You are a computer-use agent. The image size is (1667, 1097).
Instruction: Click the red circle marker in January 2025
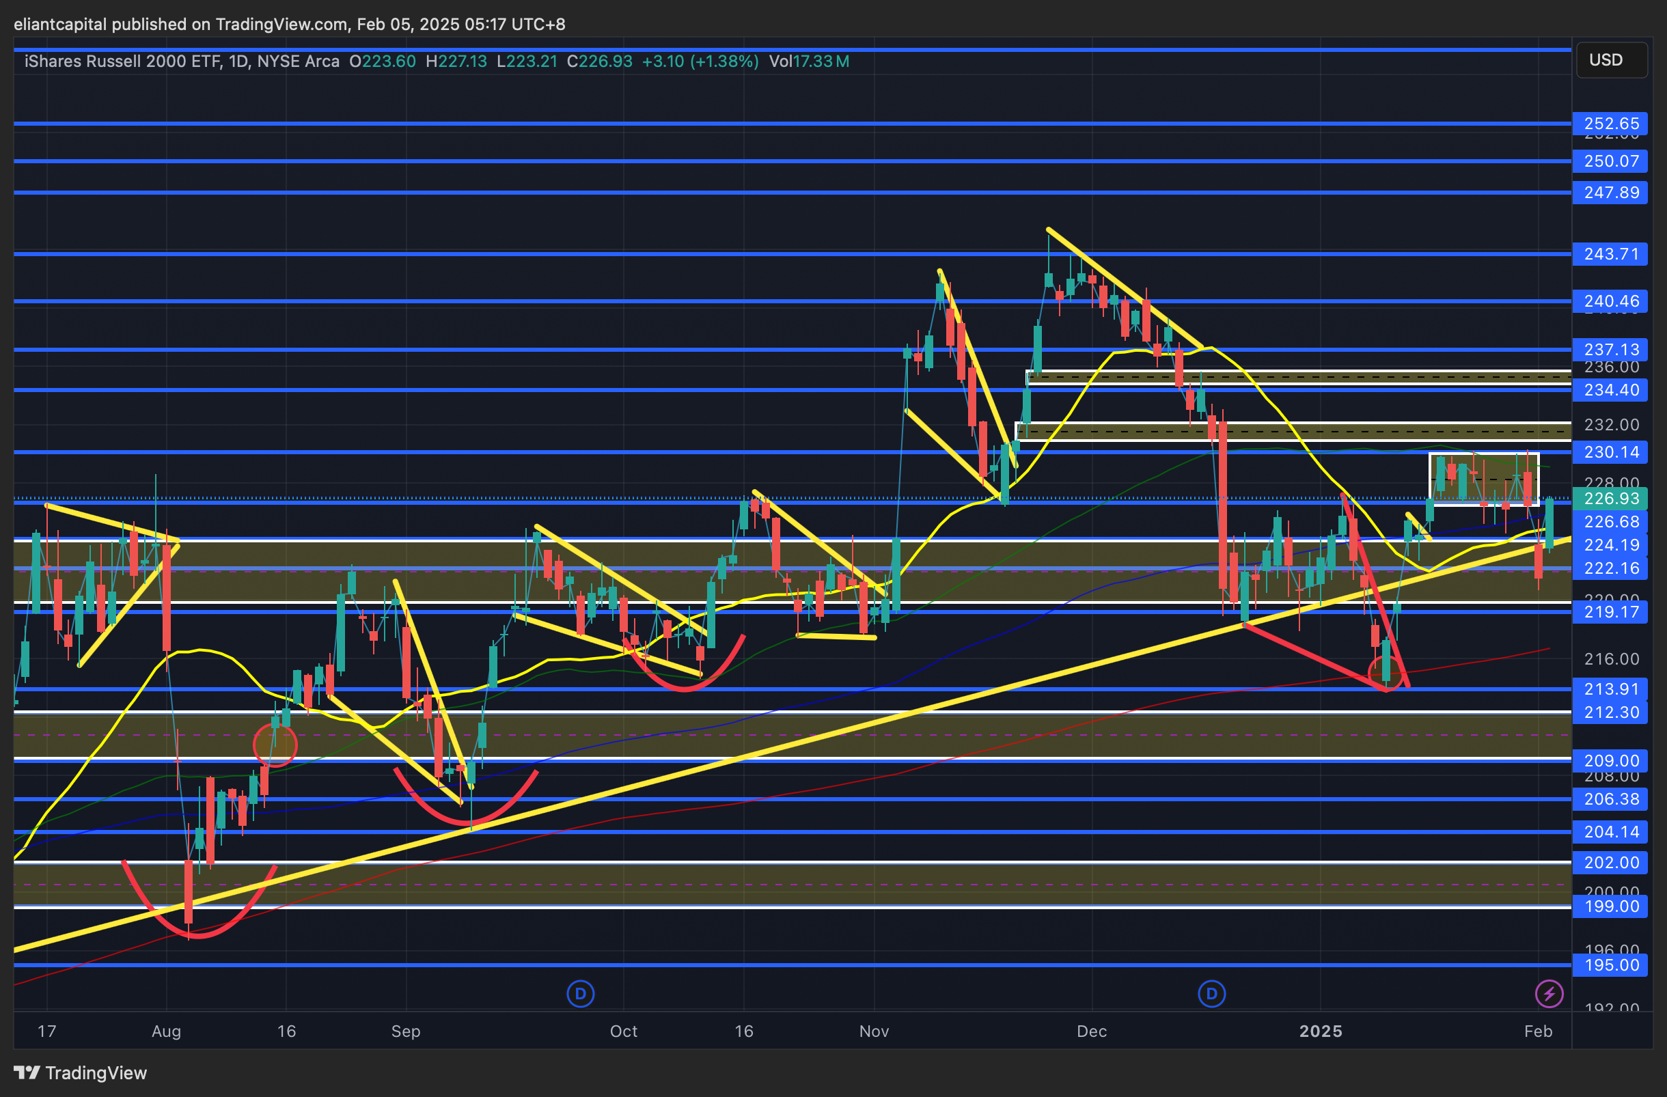[x=1386, y=673]
